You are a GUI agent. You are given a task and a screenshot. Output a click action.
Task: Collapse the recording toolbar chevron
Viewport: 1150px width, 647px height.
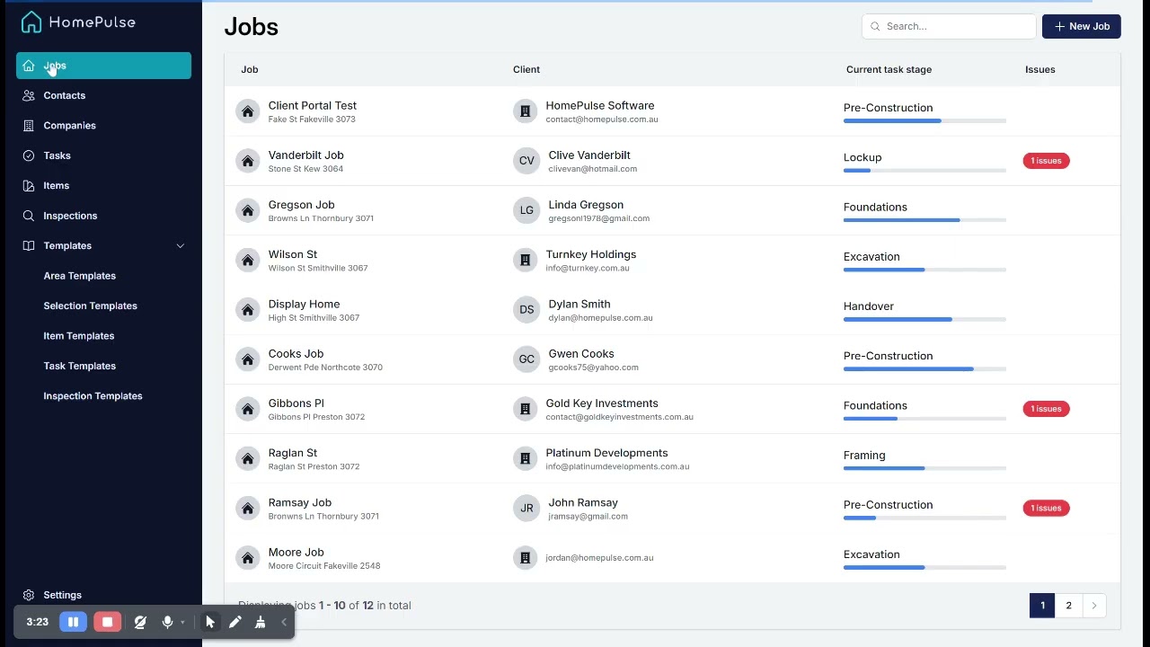[x=284, y=622]
